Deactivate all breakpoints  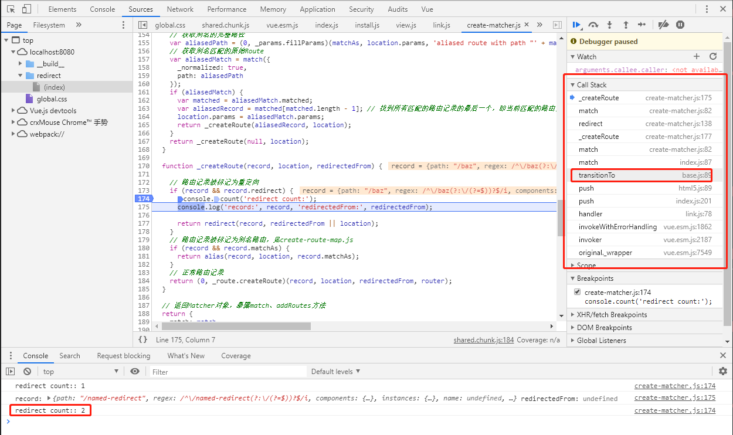[663, 25]
